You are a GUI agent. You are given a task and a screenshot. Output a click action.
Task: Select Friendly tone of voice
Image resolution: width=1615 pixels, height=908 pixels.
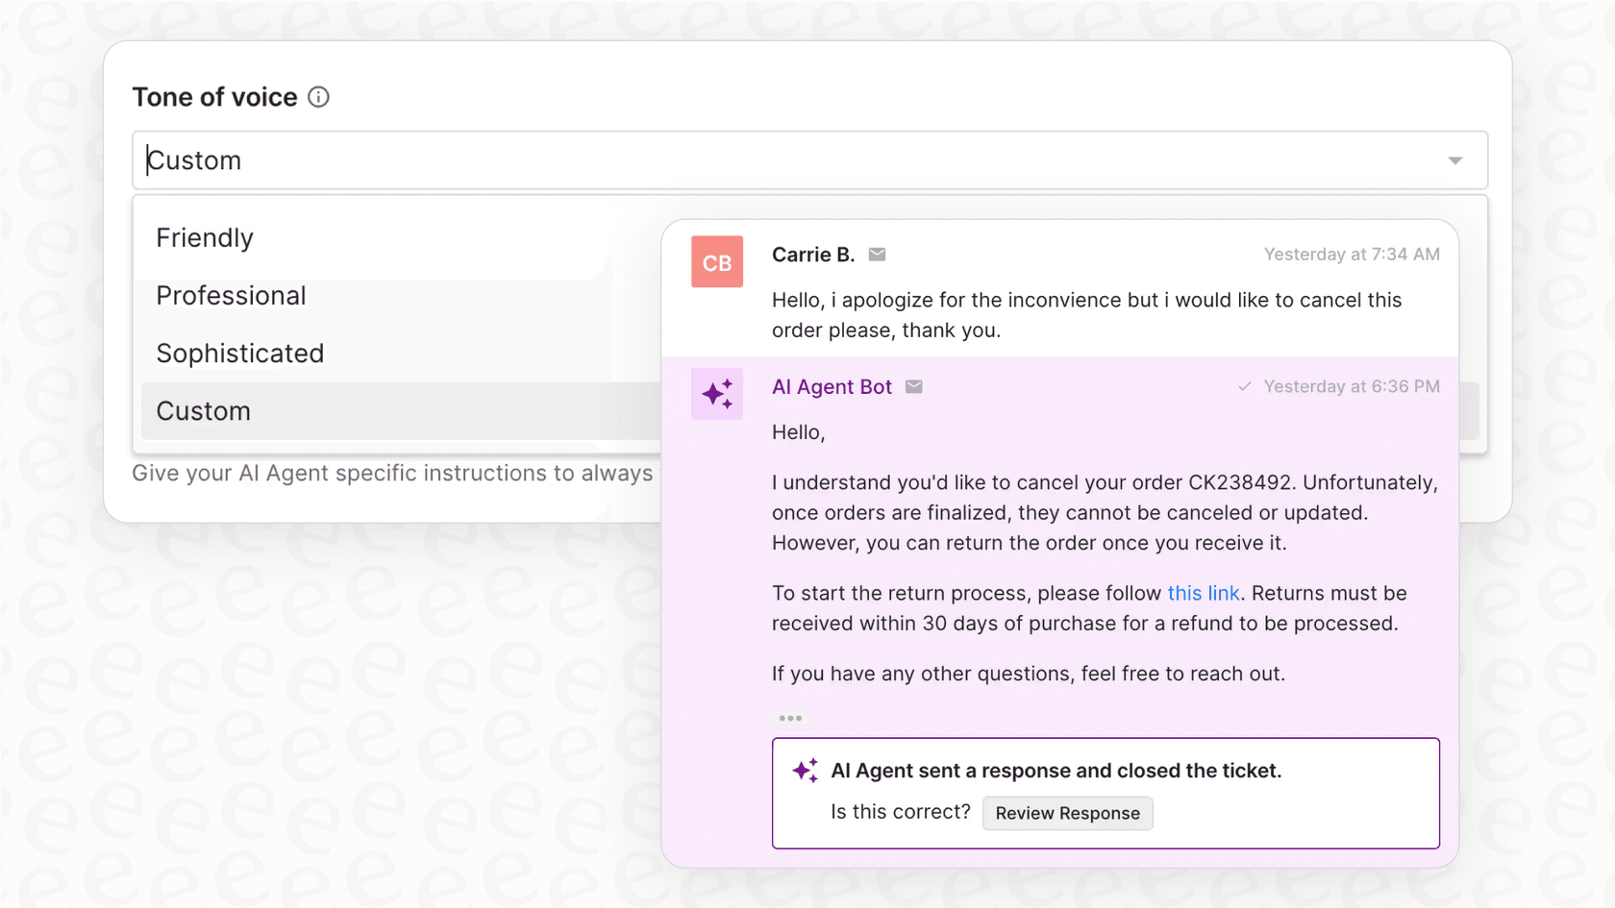tap(204, 237)
